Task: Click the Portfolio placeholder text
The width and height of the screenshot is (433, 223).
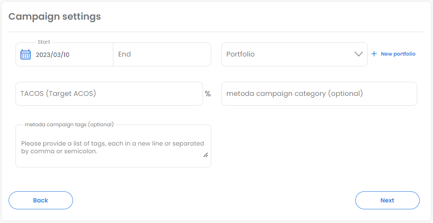Action: [240, 54]
